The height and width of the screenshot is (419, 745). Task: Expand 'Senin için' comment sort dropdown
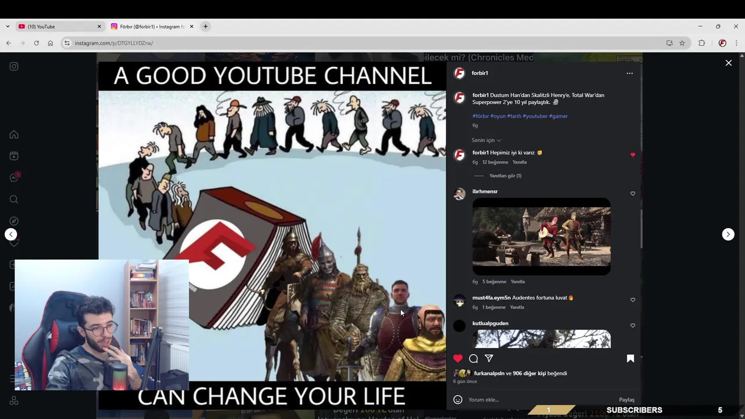point(486,140)
